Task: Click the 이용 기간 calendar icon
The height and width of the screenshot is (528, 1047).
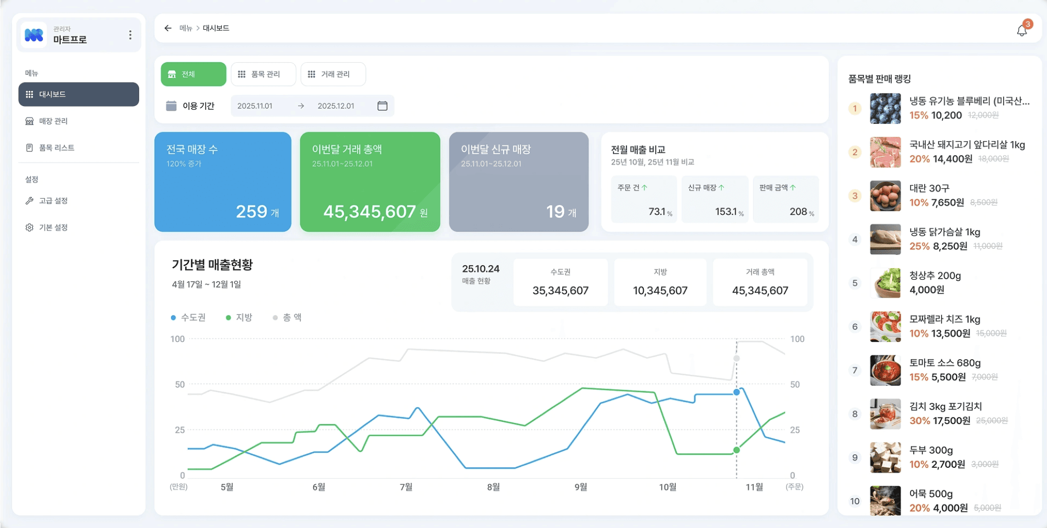Action: pyautogui.click(x=172, y=106)
